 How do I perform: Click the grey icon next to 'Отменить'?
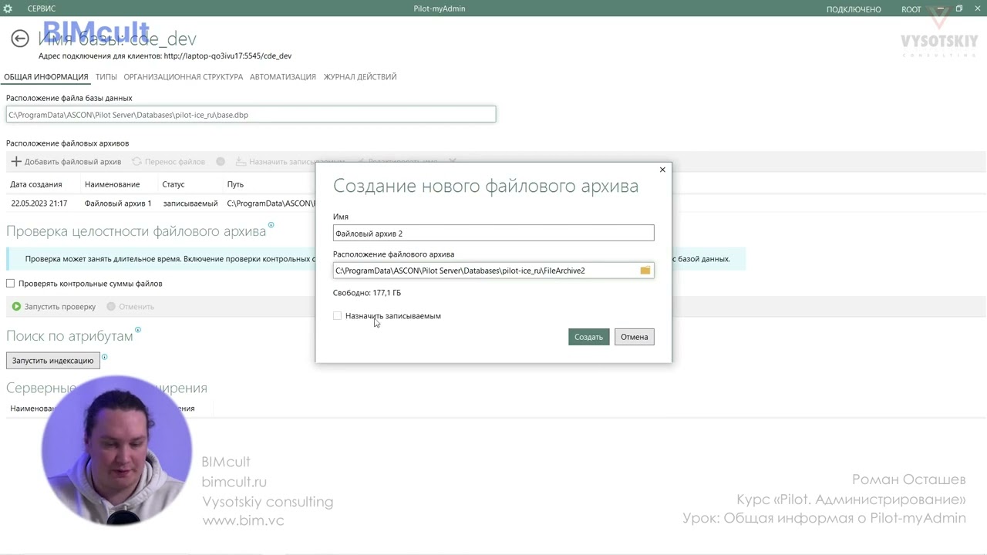tap(111, 307)
